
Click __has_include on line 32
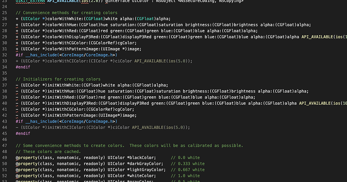pos(41,55)
